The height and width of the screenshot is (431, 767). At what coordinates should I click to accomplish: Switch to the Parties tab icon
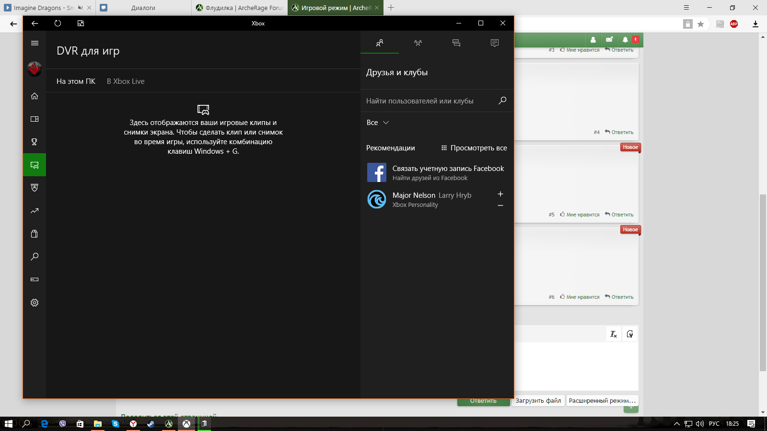tap(418, 43)
